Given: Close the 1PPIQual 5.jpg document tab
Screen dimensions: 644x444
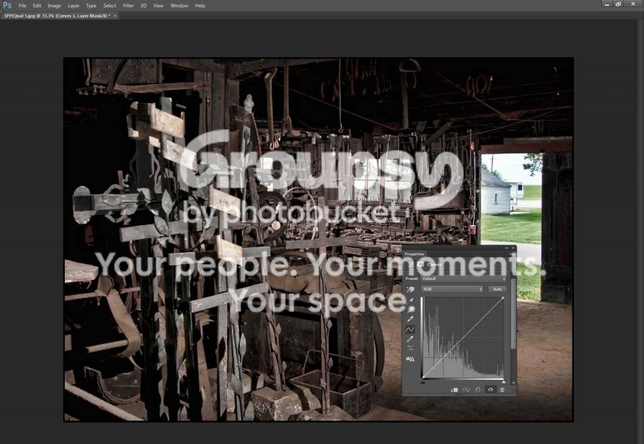Looking at the screenshot, I should tap(115, 16).
